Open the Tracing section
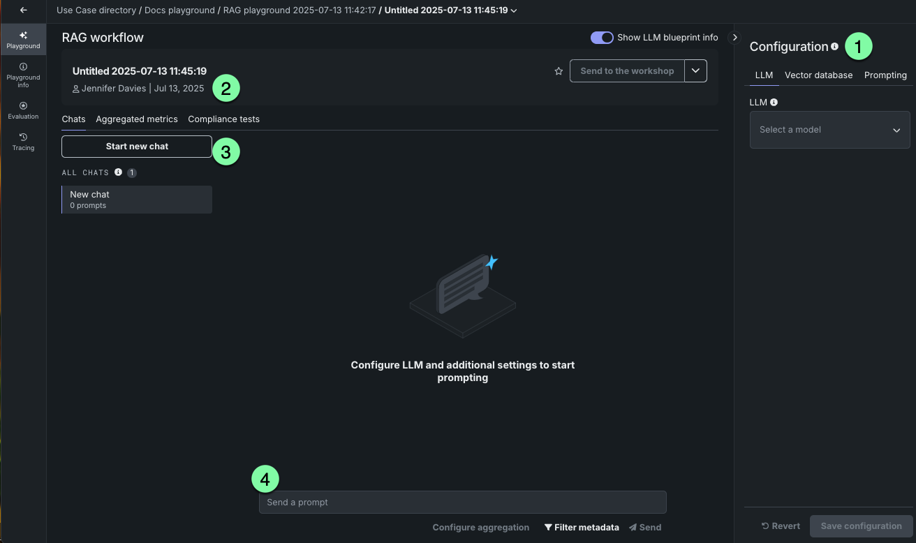This screenshot has height=543, width=916. tap(23, 142)
